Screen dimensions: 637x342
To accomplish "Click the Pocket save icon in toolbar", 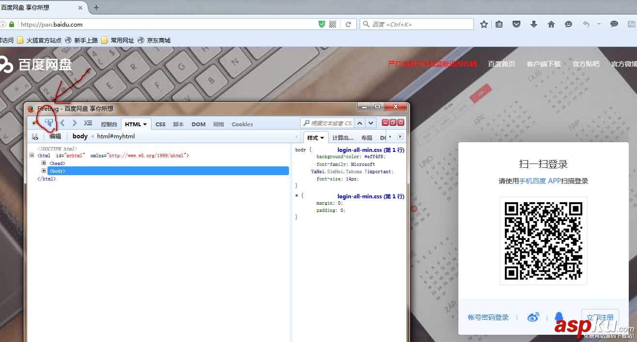I will (x=516, y=23).
